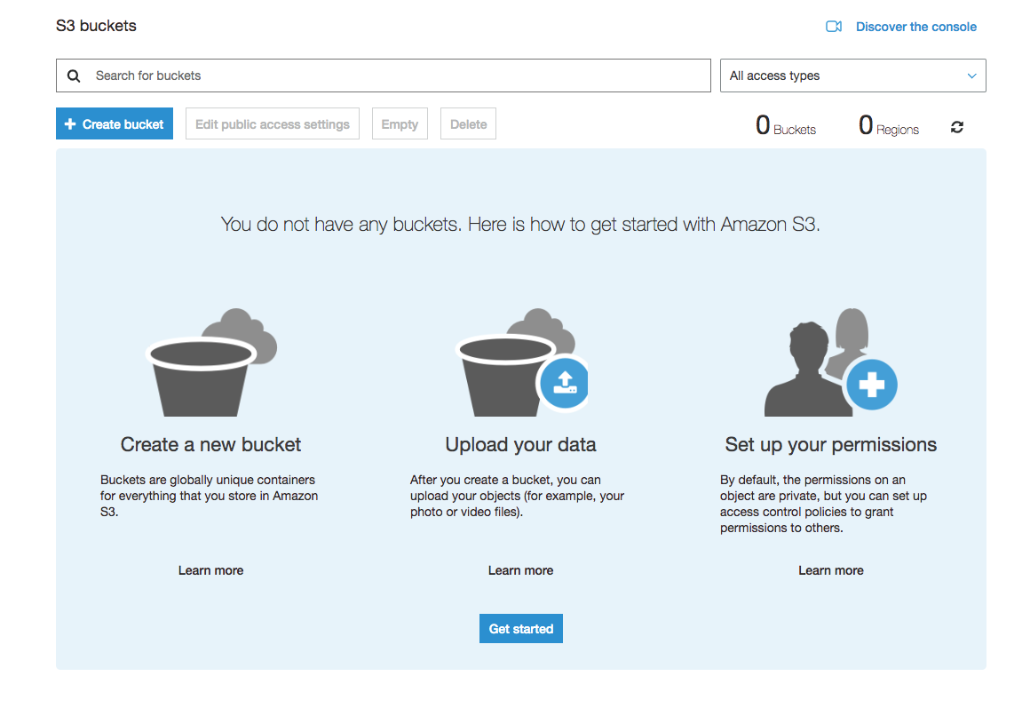1030x708 pixels.
Task: Click Edit public access settings button
Action: coord(273,124)
